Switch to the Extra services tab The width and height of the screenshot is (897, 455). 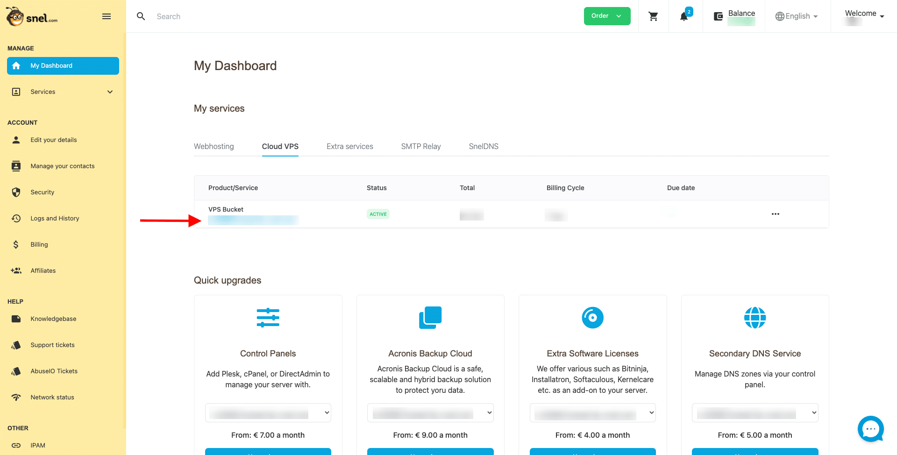pos(350,146)
